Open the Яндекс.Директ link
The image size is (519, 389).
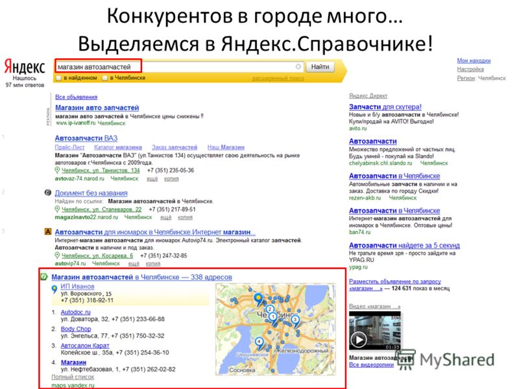(368, 96)
